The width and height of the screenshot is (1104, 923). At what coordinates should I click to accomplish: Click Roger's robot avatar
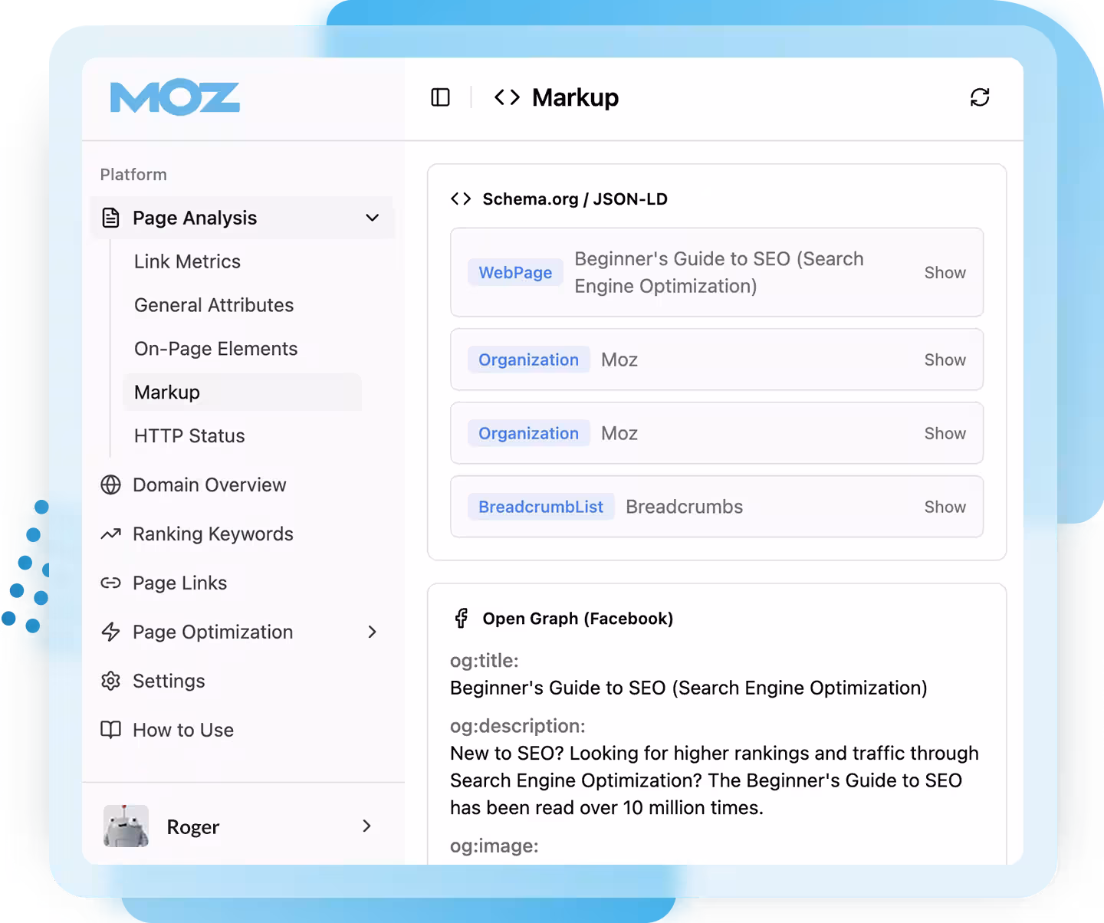tap(127, 826)
